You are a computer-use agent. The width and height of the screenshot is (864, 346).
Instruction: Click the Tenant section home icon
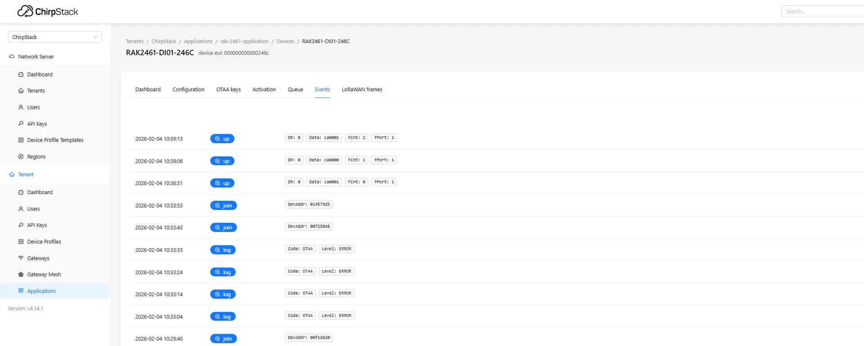click(12, 174)
